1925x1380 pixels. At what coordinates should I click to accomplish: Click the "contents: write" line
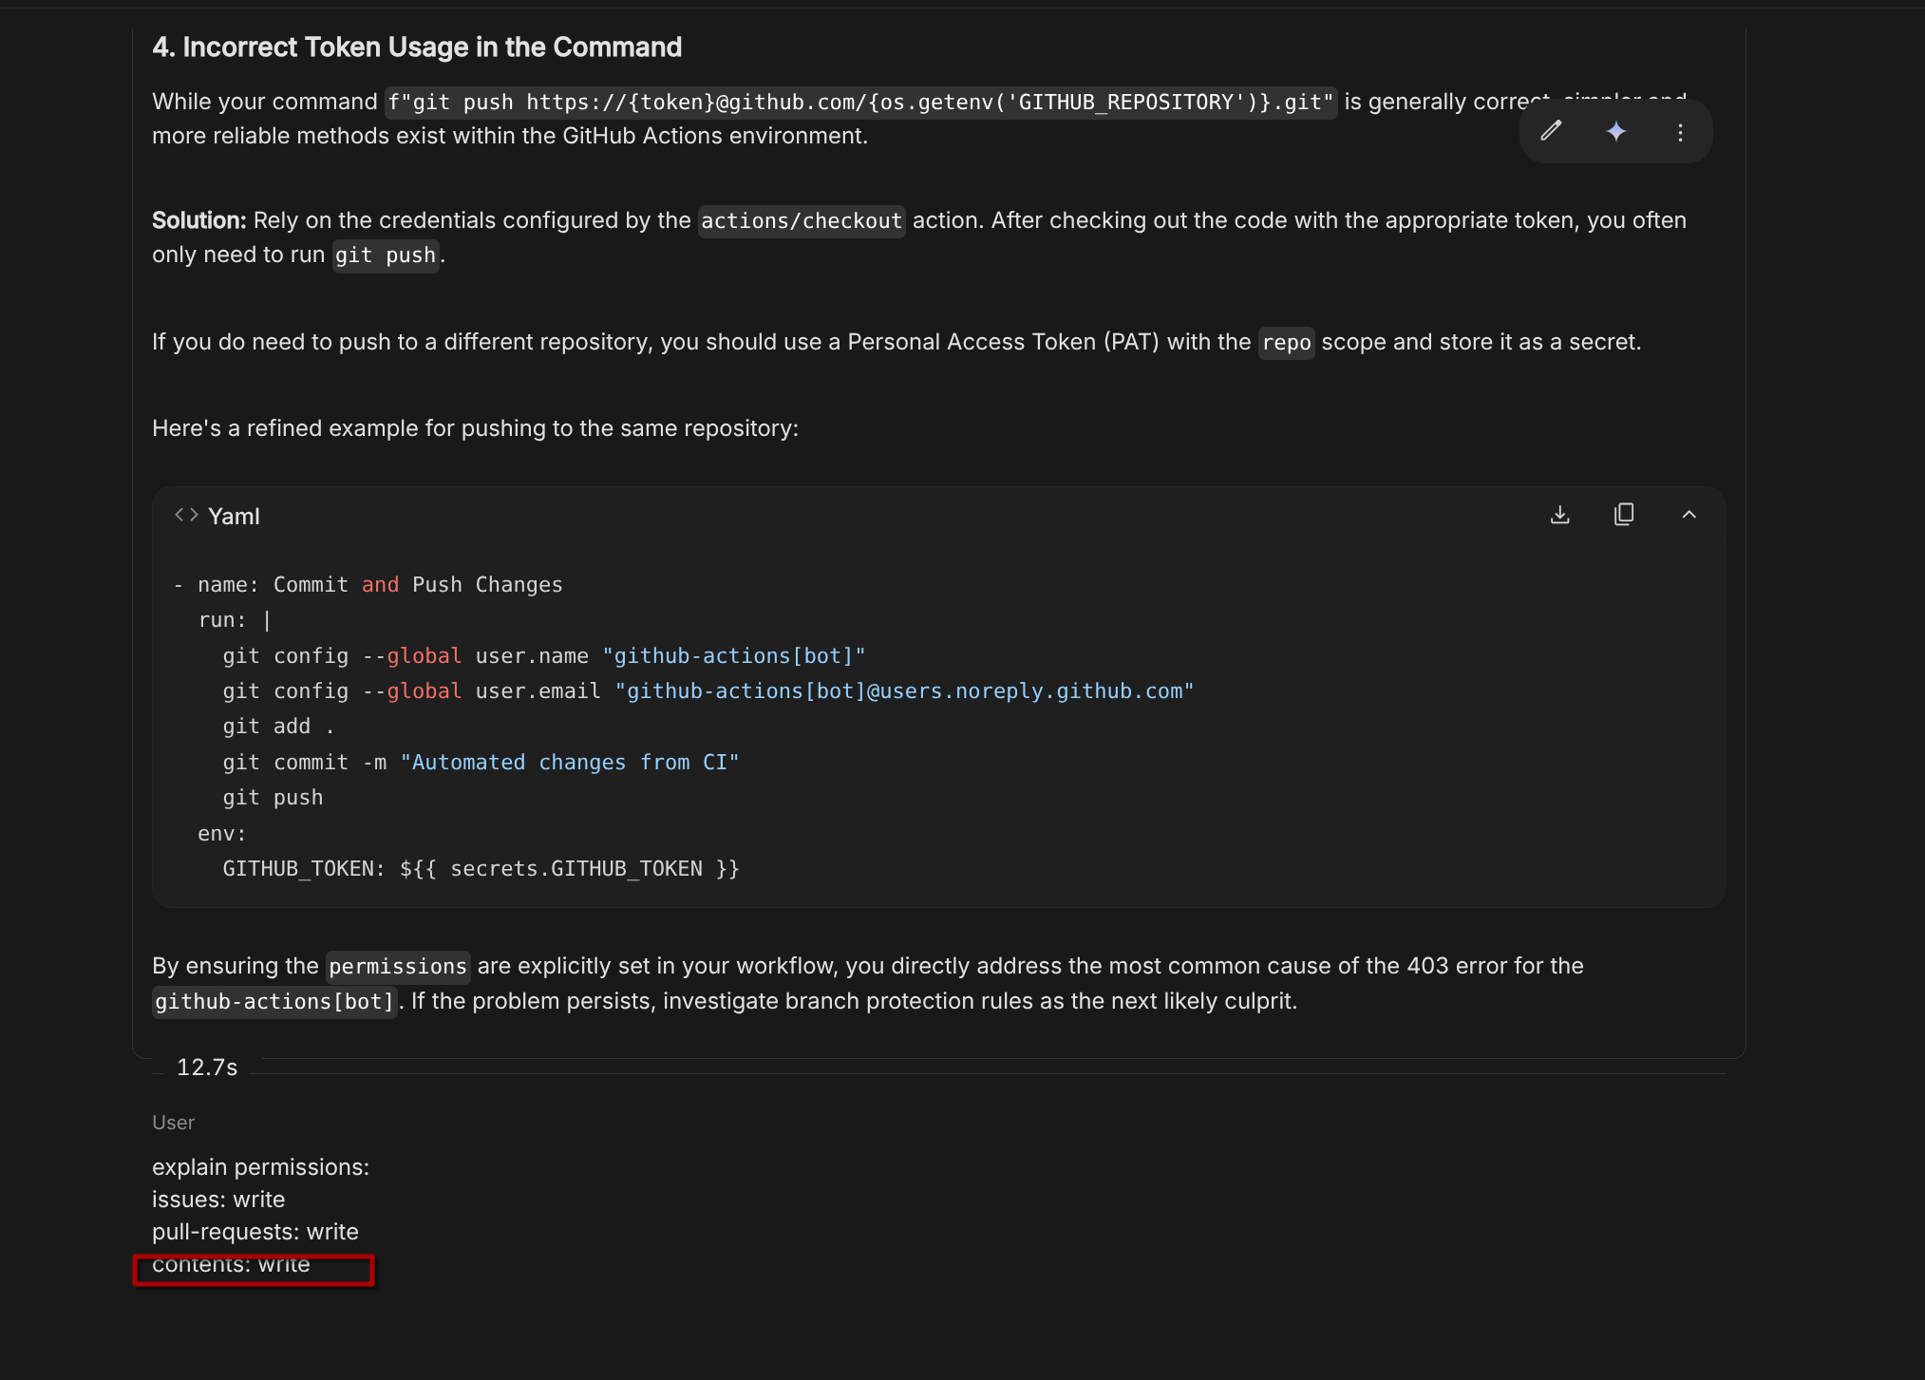231,1264
